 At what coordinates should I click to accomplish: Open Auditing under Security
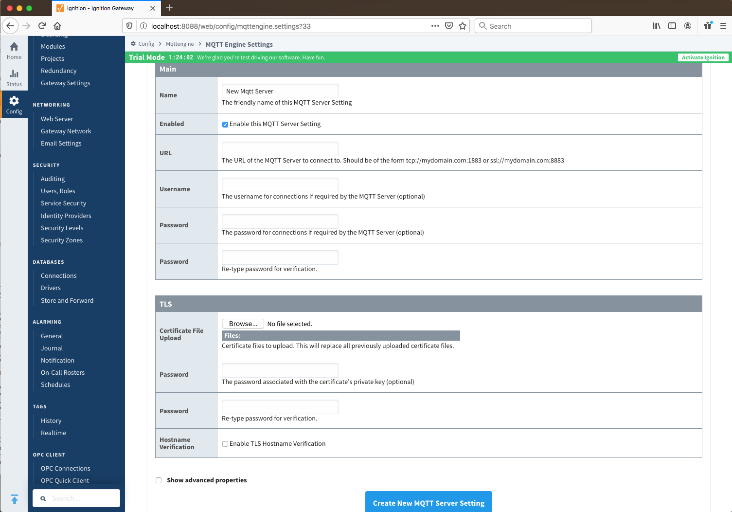[53, 179]
